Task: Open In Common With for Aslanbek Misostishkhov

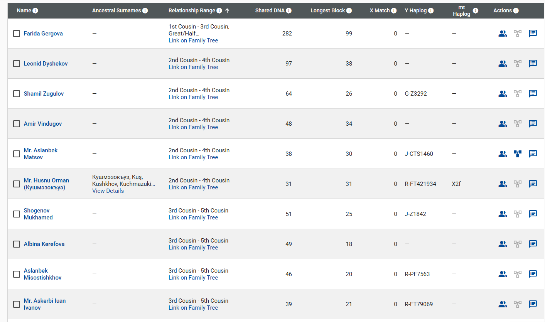Action: click(503, 274)
